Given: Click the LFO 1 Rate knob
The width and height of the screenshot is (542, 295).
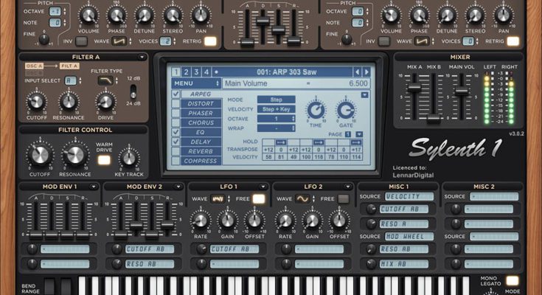Looking at the screenshot, I should 201,219.
